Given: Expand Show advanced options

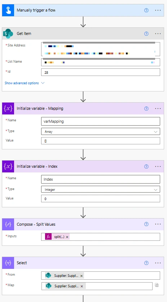Looking at the screenshot, I should pos(25,83).
